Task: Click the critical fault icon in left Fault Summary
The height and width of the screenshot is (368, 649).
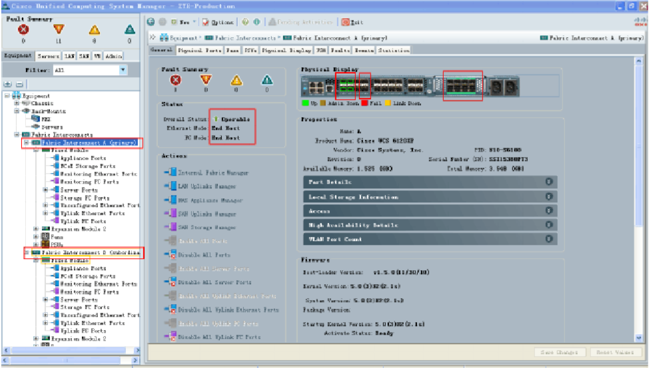Action: [x=23, y=30]
